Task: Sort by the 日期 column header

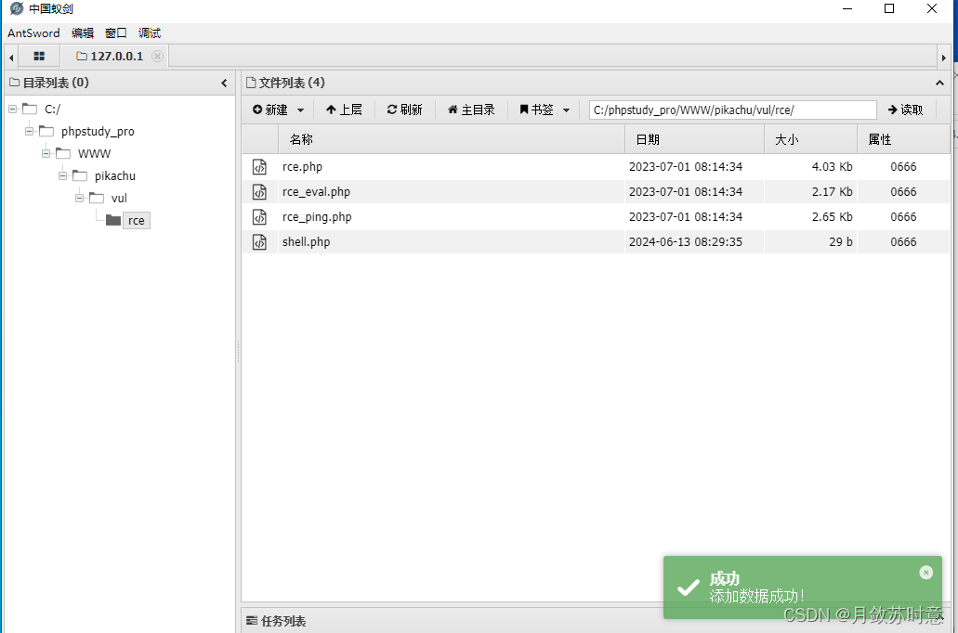Action: (x=694, y=139)
